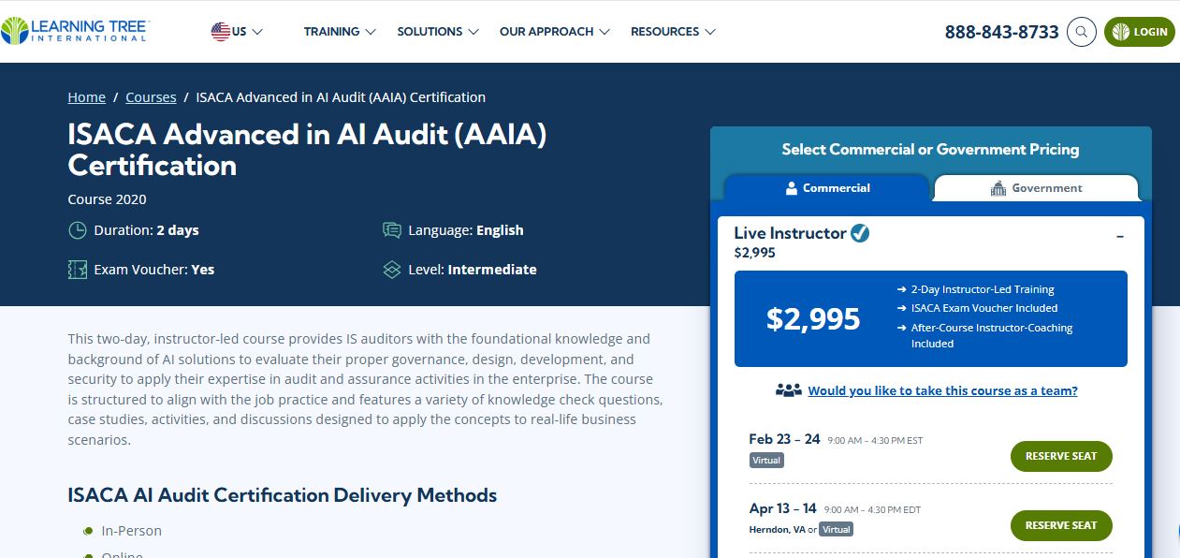Click the diamond icon beside Level Intermediate
Image resolution: width=1180 pixels, height=558 pixels.
click(390, 270)
